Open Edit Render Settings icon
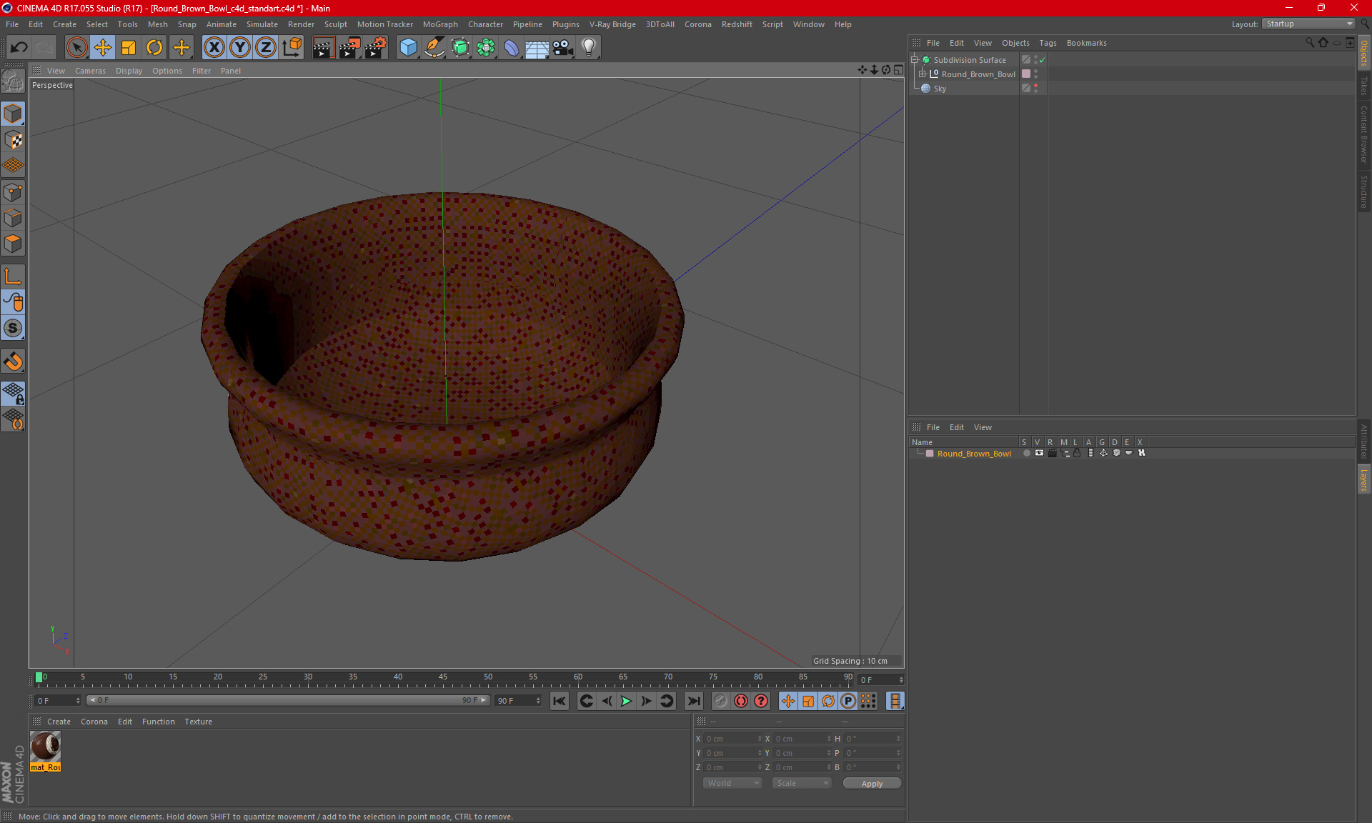Screen dimensions: 1372x823 (376, 47)
